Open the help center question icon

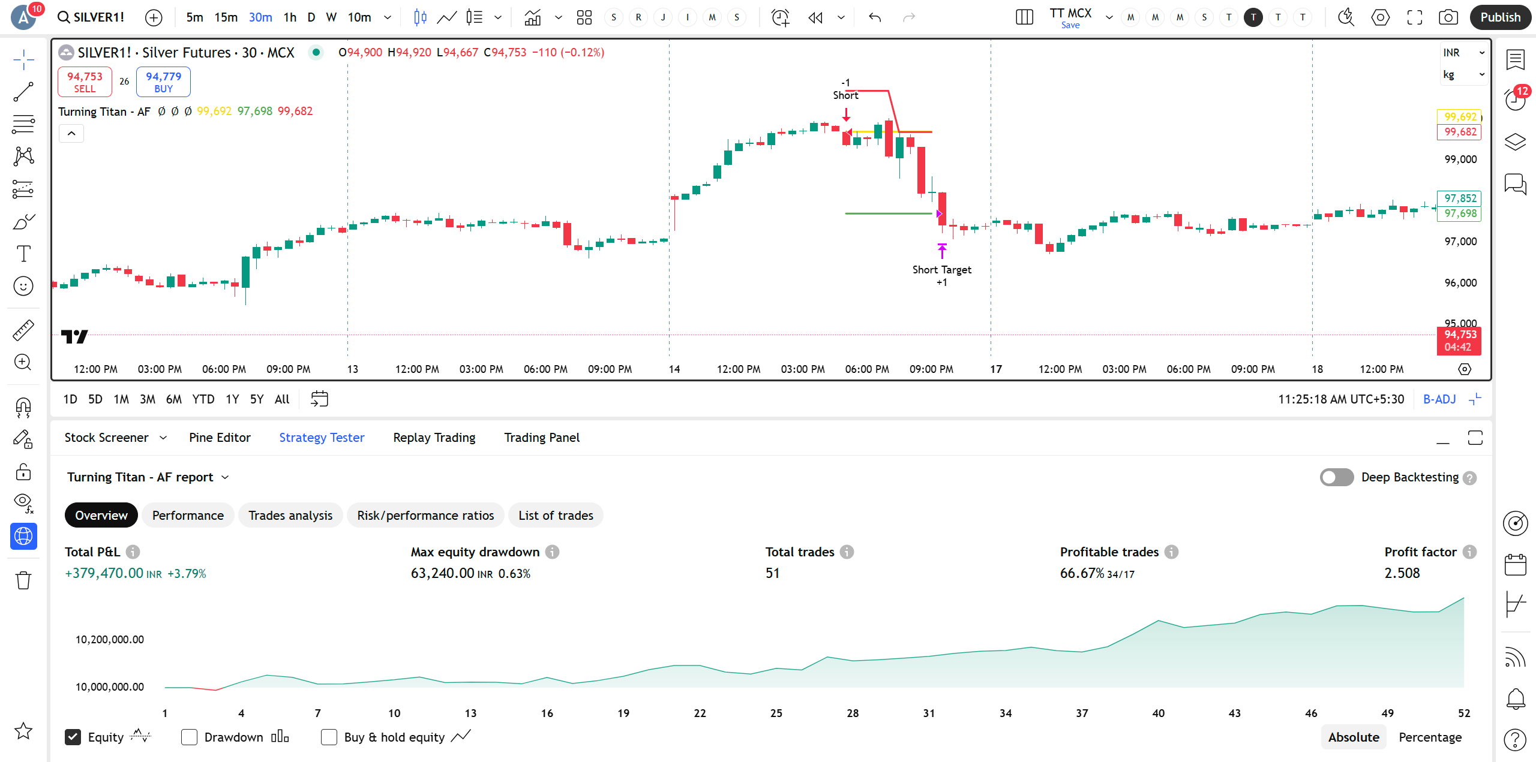[x=1516, y=740]
